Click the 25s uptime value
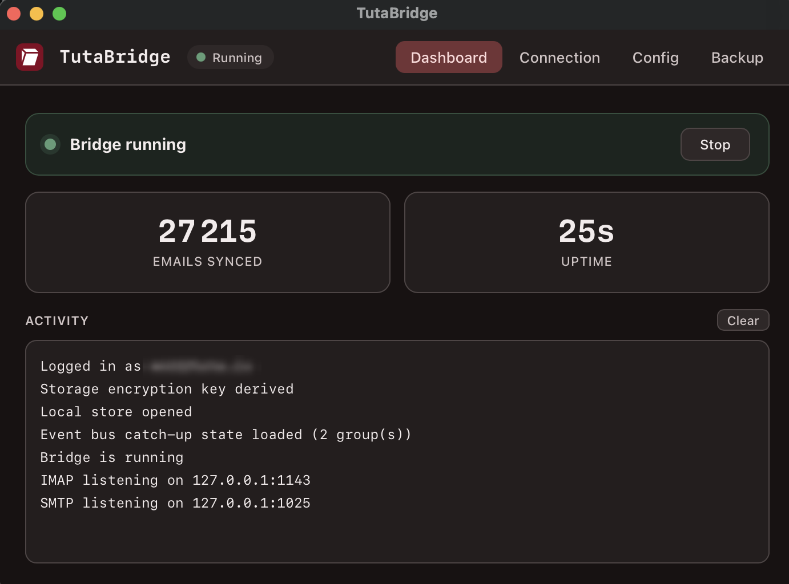The image size is (789, 584). coord(586,231)
